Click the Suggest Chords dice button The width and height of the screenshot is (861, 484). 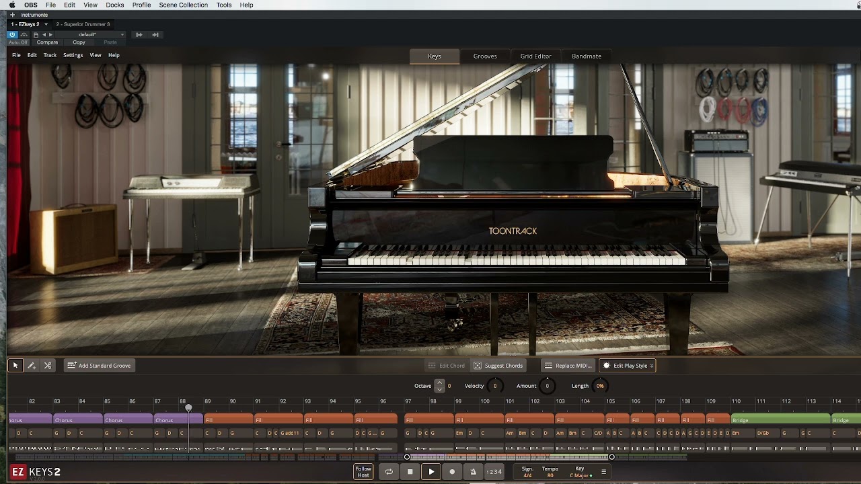click(498, 366)
